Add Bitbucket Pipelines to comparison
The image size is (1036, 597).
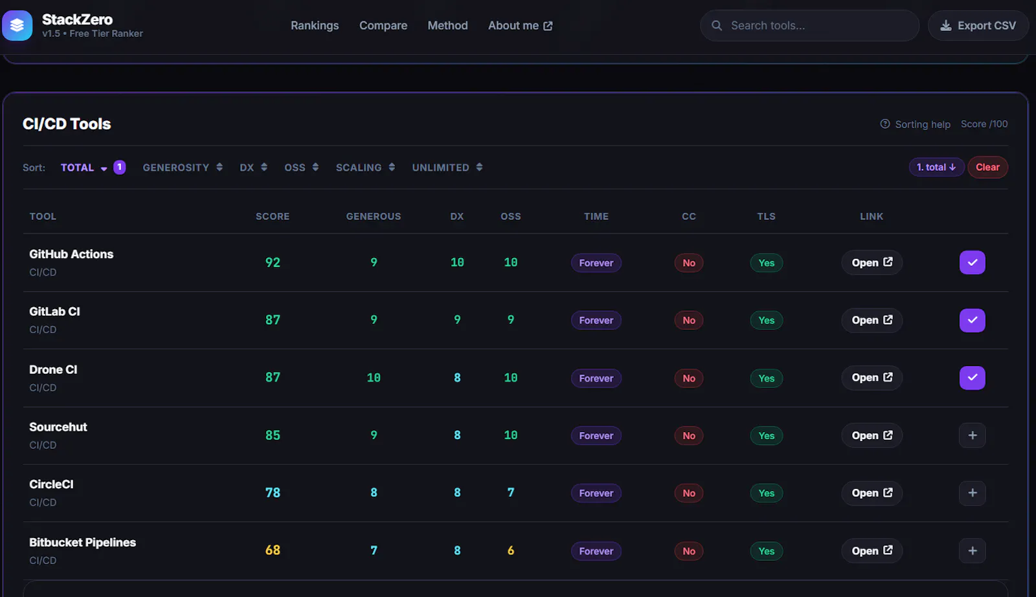point(973,551)
